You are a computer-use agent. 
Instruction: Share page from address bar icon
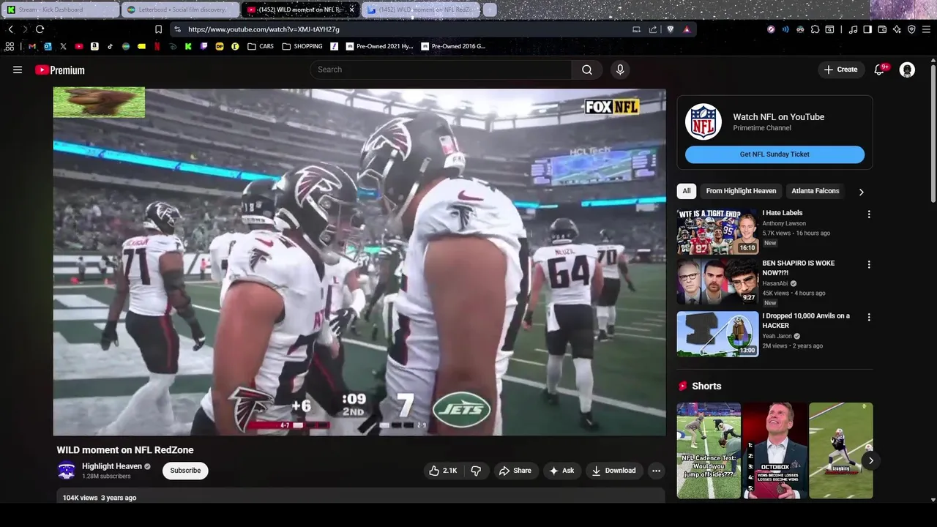653,29
